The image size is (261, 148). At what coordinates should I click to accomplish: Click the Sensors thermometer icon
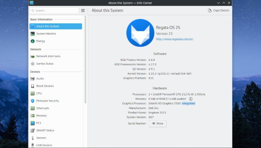[33, 138]
